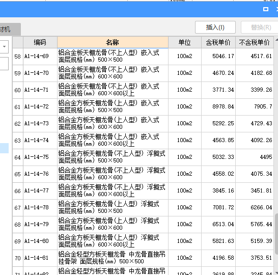The height and width of the screenshot is (275, 278).
Task: Select row code A1-14-74
Action: 40,141
